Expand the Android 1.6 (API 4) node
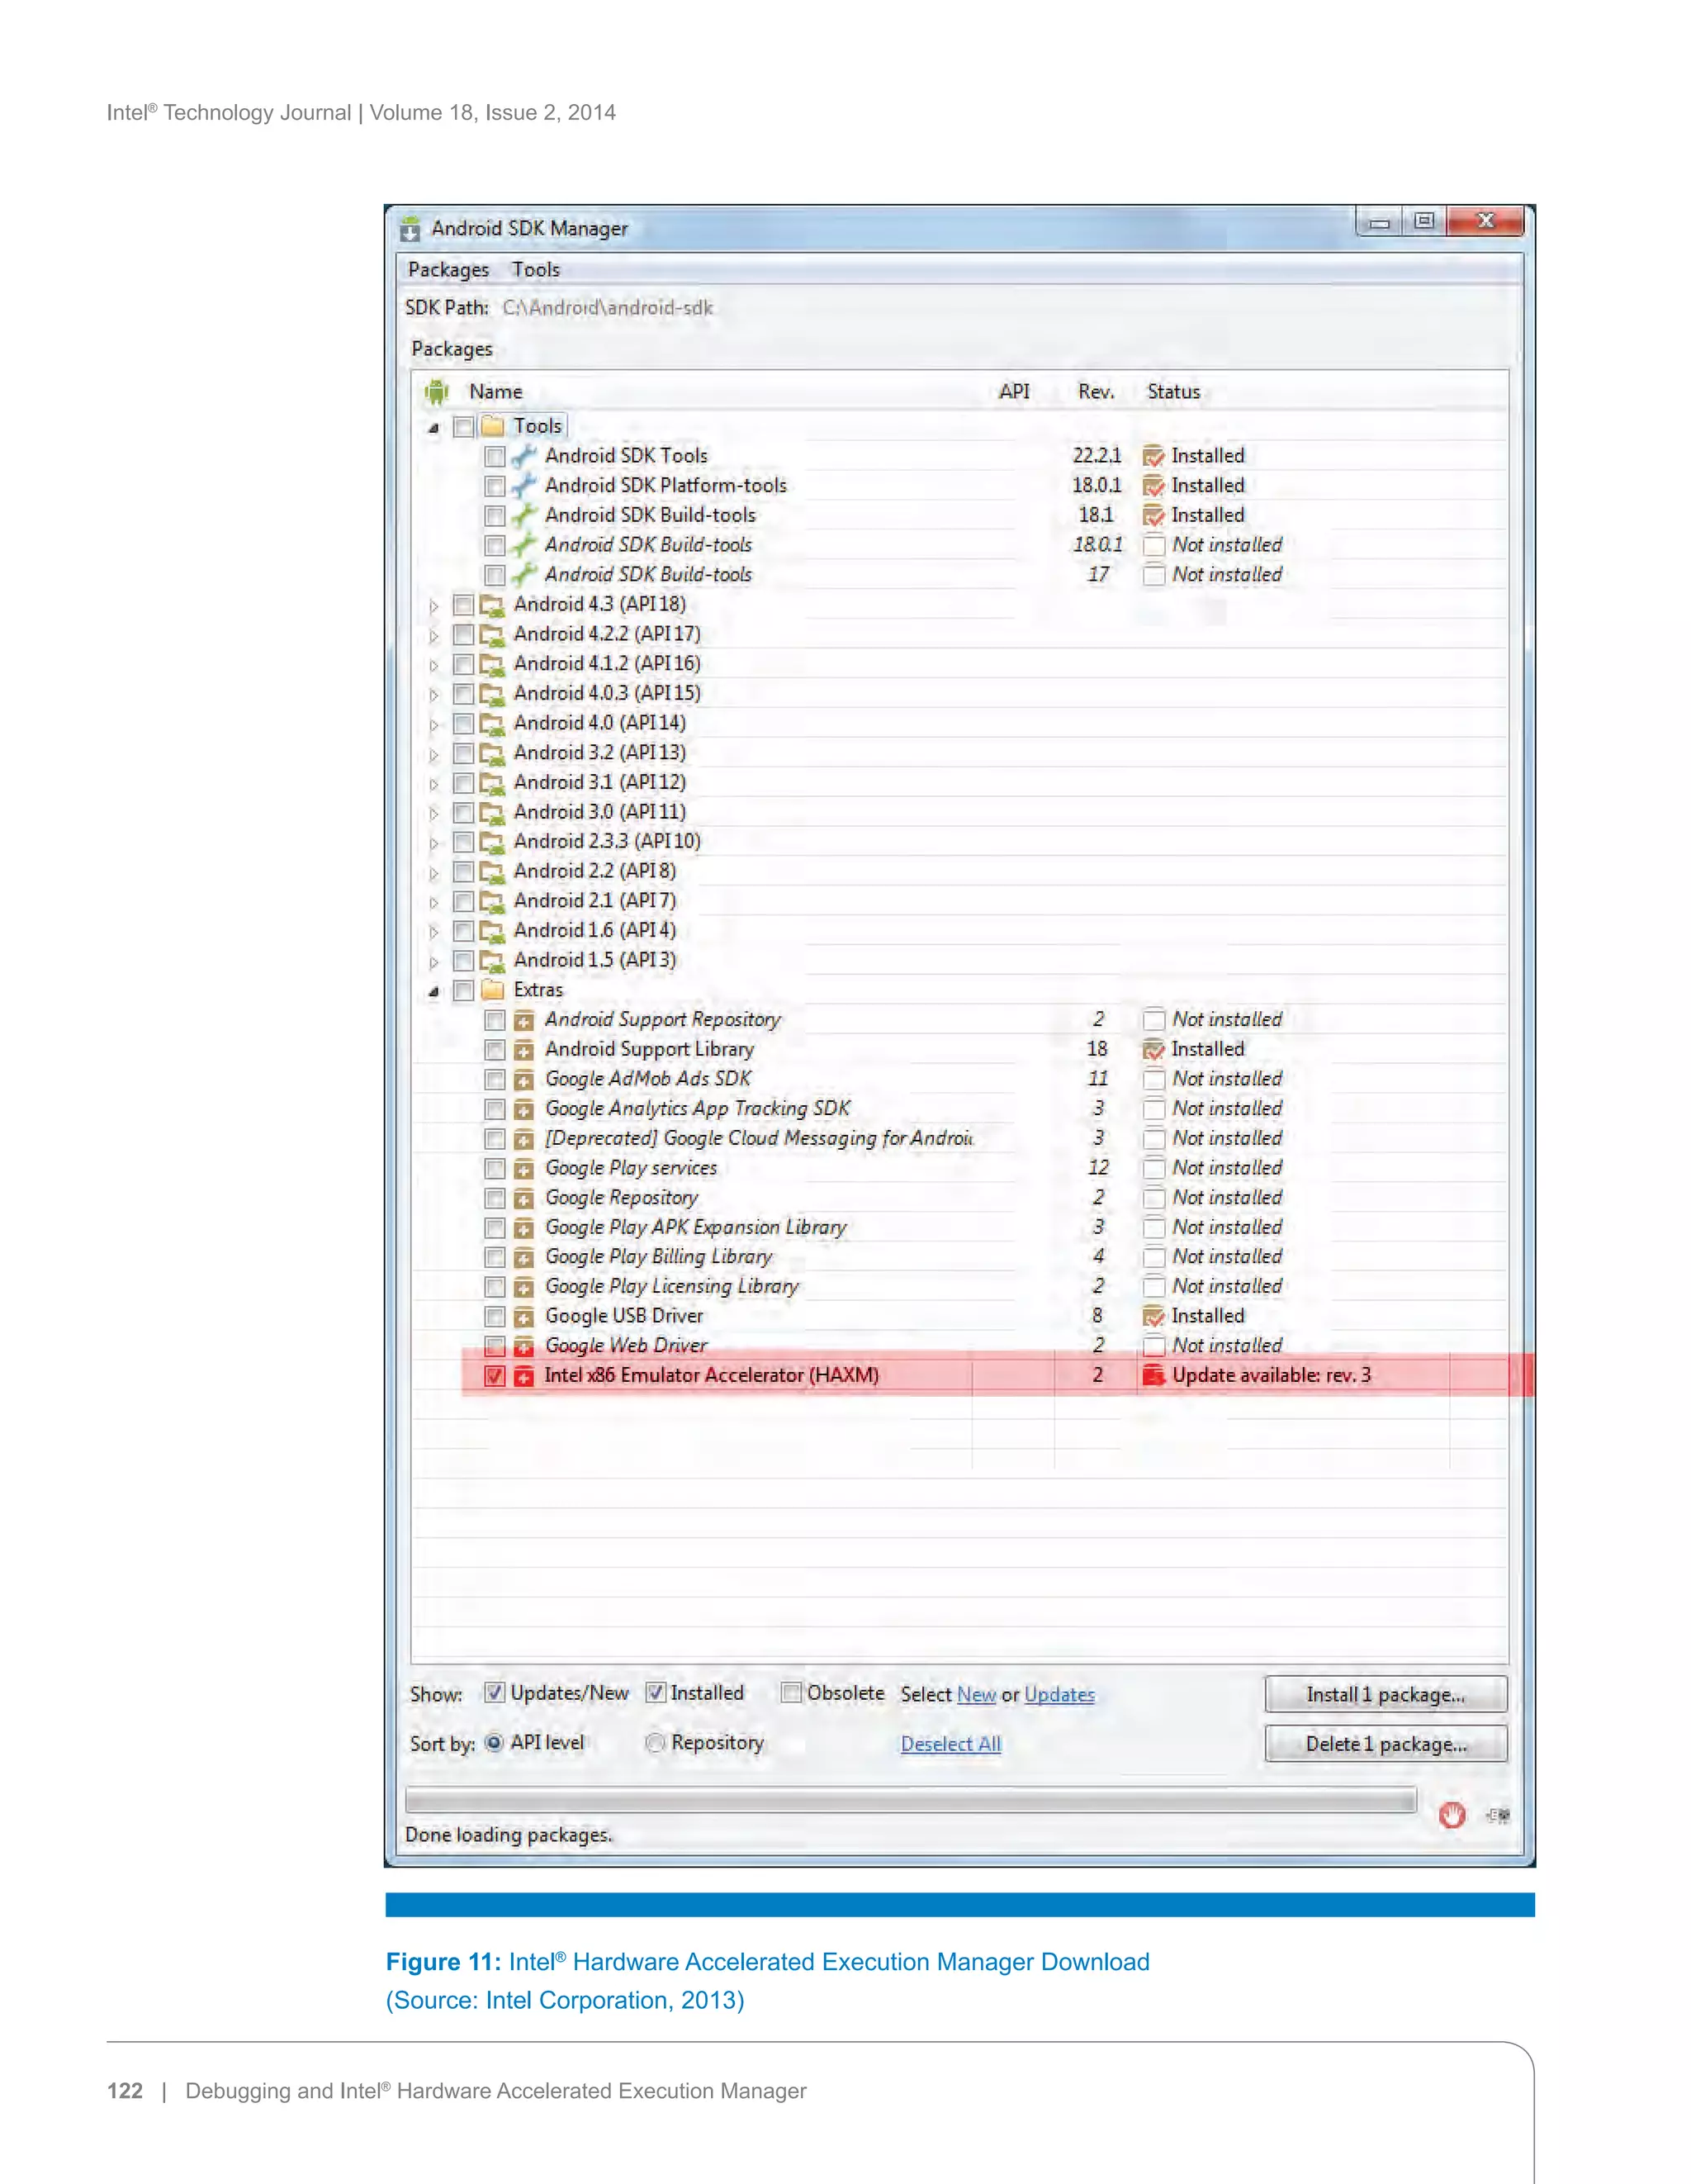1691x2184 pixels. tap(433, 932)
